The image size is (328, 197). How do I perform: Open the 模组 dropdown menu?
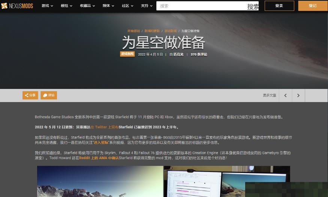[66, 6]
